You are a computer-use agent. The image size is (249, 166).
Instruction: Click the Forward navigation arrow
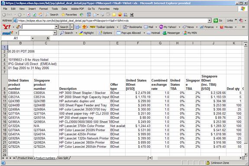coord(19,15)
